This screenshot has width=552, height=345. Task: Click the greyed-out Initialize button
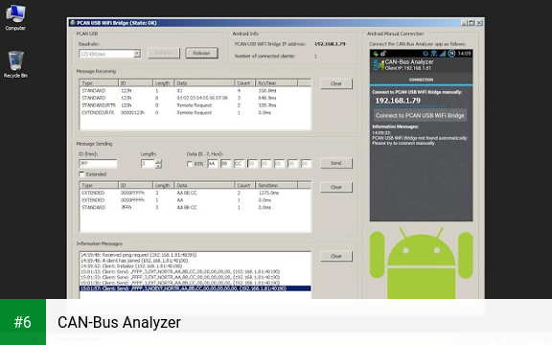tap(164, 53)
